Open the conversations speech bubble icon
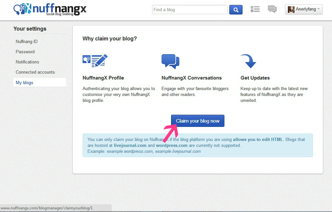The width and height of the screenshot is (332, 212). pyautogui.click(x=272, y=9)
